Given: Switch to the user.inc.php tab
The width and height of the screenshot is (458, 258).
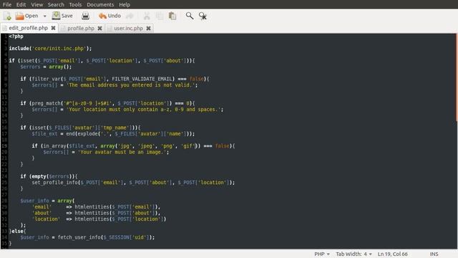Looking at the screenshot, I should (128, 29).
